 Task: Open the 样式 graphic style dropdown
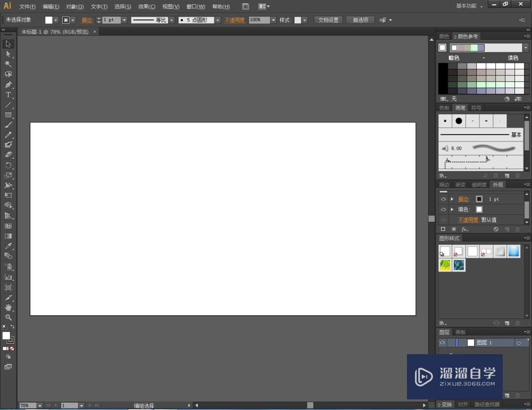point(305,20)
